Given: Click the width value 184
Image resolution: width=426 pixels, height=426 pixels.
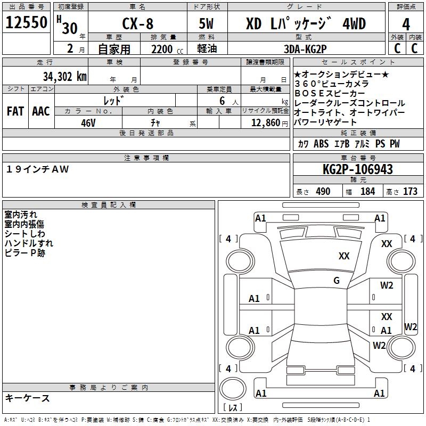Looking at the screenshot, I should pos(367,191).
